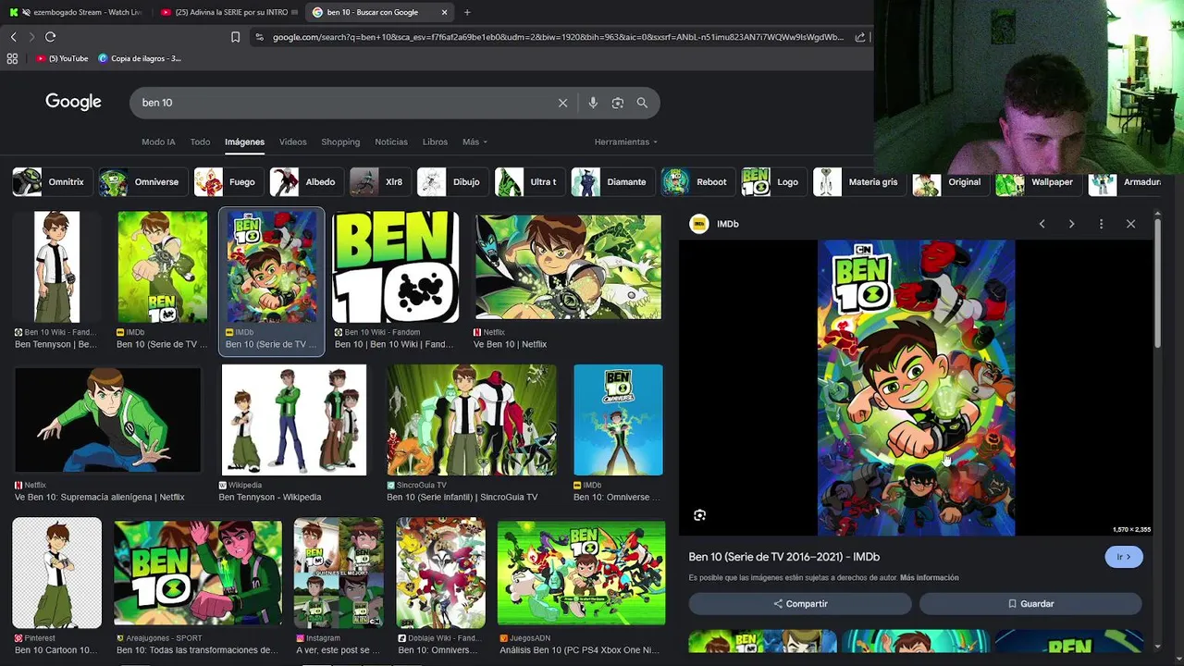Switch to the Libros results tab

point(435,142)
